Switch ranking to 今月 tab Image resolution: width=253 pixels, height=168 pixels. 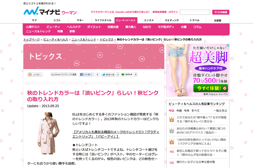click(186, 111)
